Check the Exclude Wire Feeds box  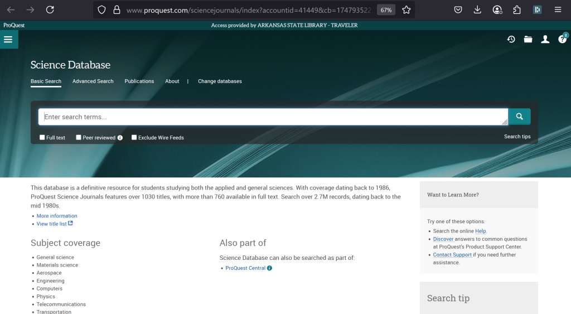134,138
